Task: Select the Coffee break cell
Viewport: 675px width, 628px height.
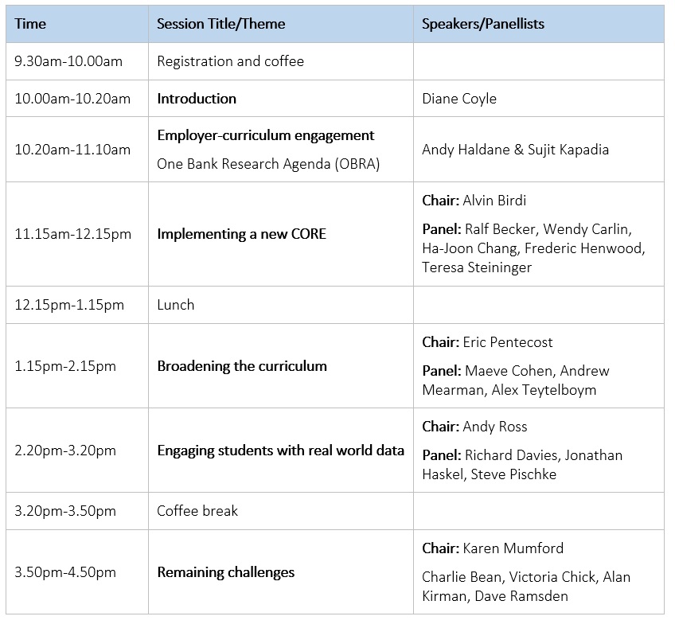Action: tap(197, 511)
